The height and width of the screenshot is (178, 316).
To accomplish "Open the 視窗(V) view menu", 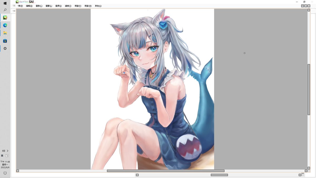I will tap(78, 6).
